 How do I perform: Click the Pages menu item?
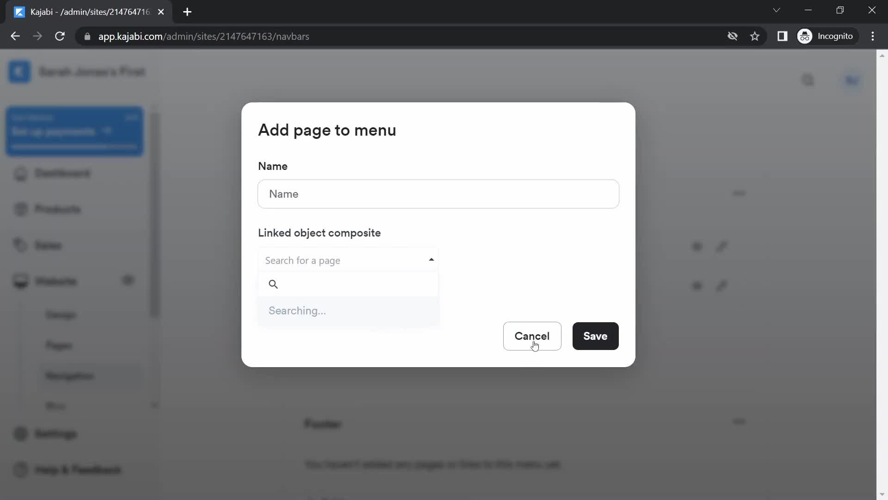click(59, 345)
